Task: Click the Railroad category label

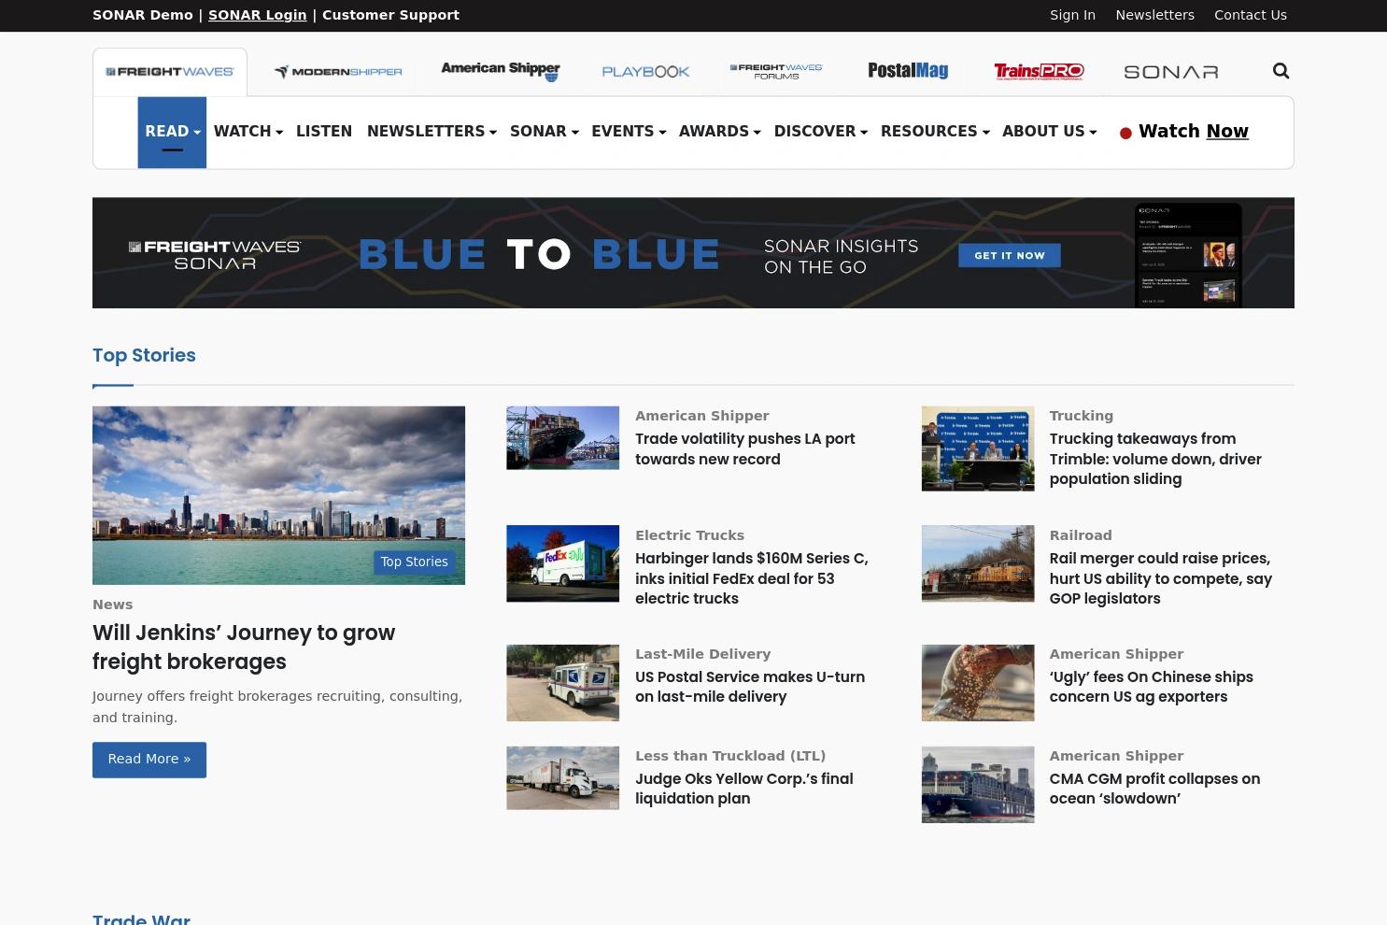Action: pyautogui.click(x=1081, y=536)
